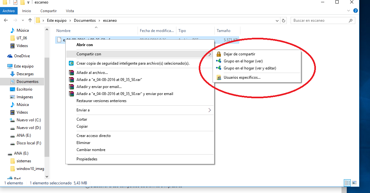Image resolution: width=370 pixels, height=193 pixels.
Task: Switch to large icons view in status bar
Action: coord(354,183)
